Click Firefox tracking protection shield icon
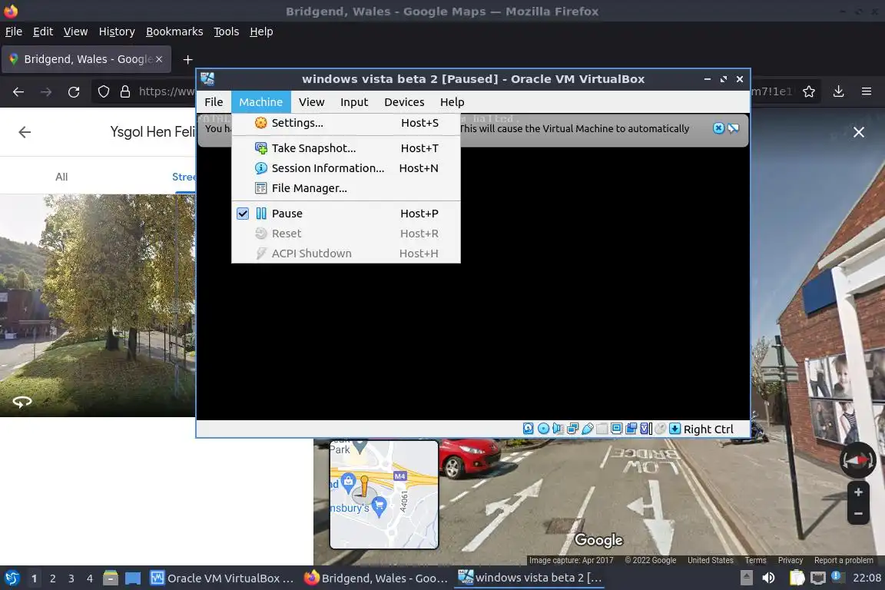This screenshot has width=885, height=590. pyautogui.click(x=104, y=91)
